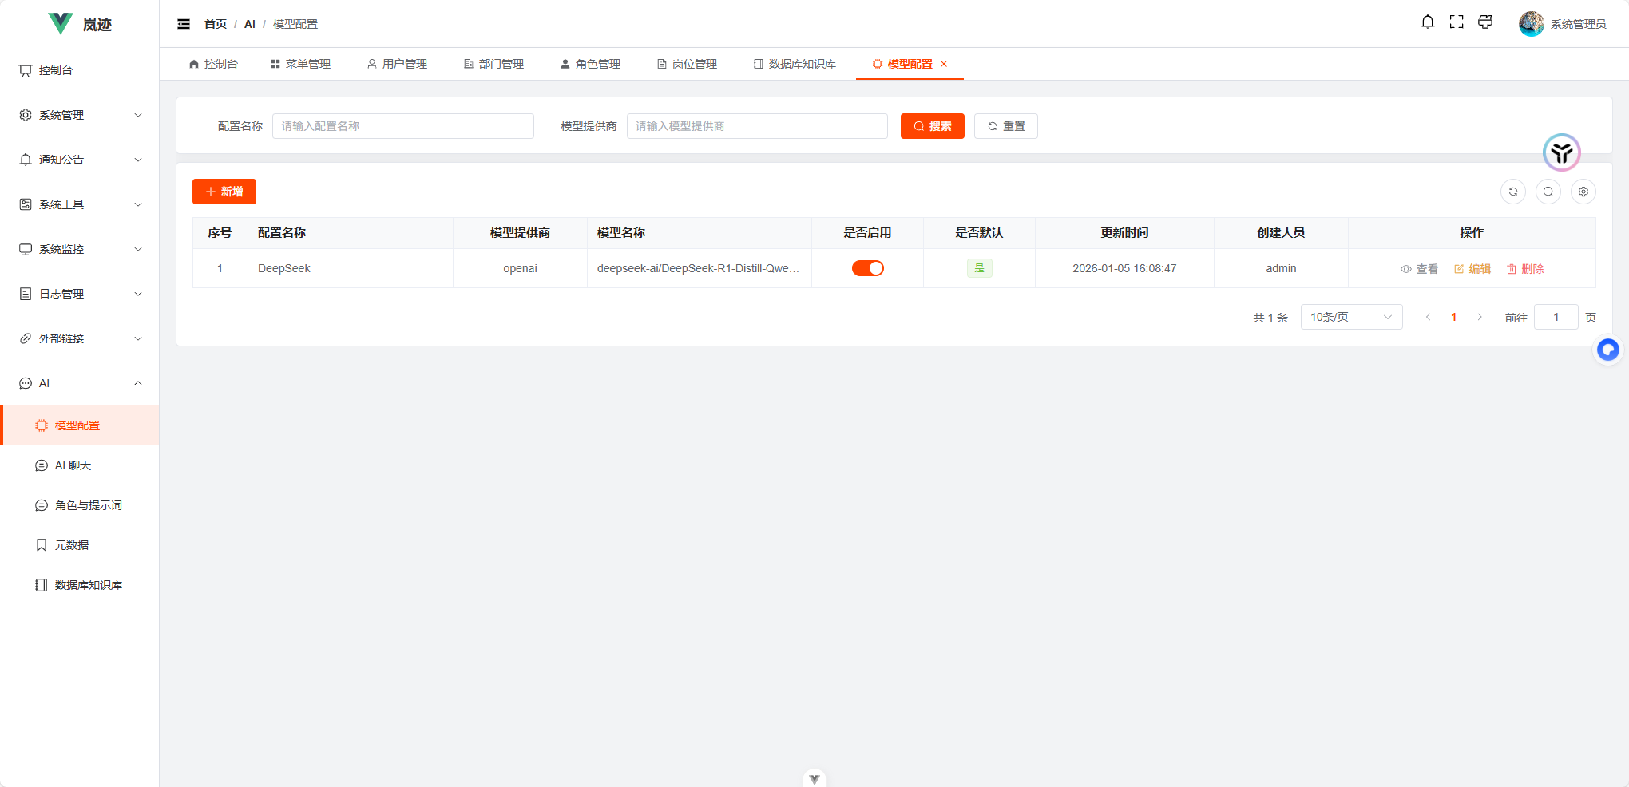Disable the DeepSeek 是否启用 switch
Screen dimensions: 1629x787
coord(868,268)
